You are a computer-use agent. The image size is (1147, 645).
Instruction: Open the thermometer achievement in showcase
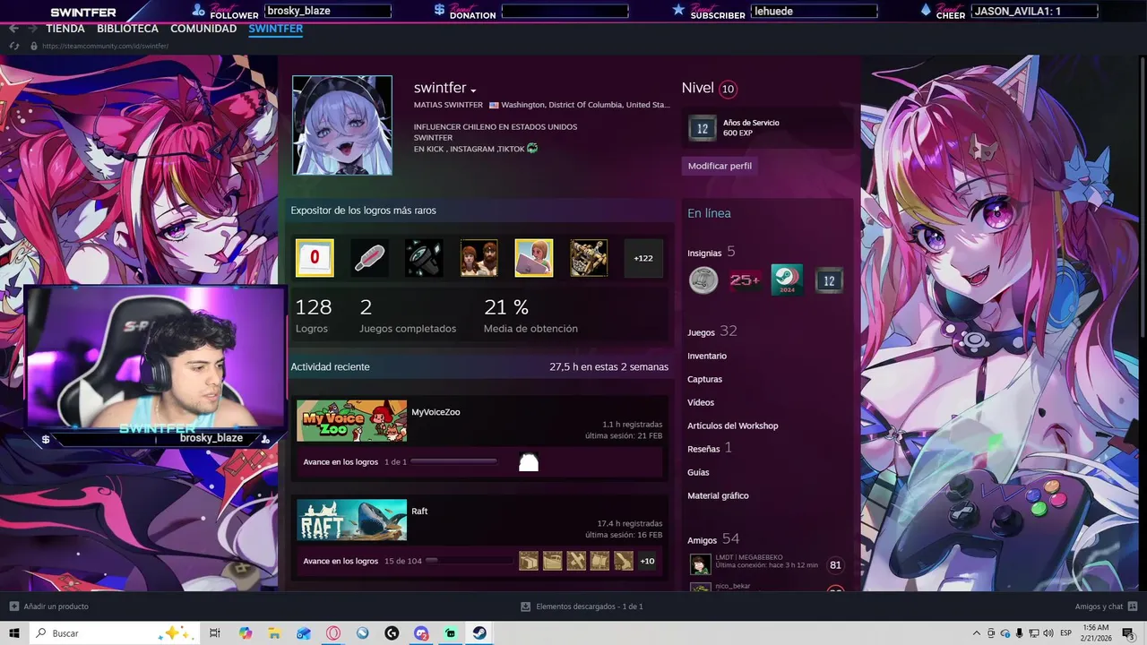[369, 258]
